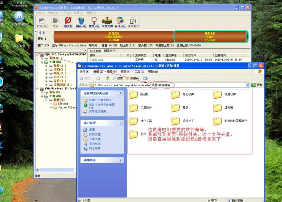282x202 pixels.
Task: Switch to the 分区参数 tab
Action: pos(95,51)
